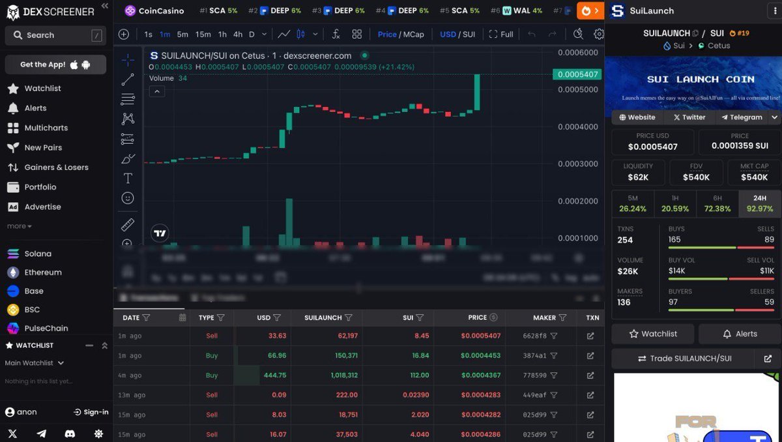Viewport: 782px width, 442px height.
Task: Open the TYPE column filter
Action: (221, 317)
